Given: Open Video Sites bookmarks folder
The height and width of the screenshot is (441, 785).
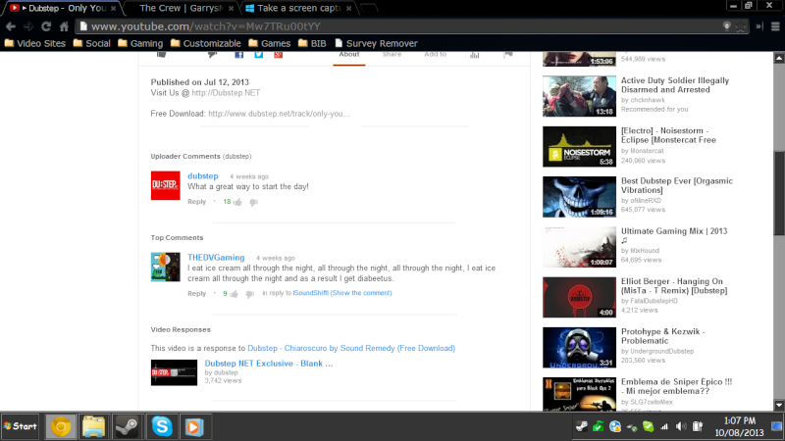Looking at the screenshot, I should click(x=35, y=43).
